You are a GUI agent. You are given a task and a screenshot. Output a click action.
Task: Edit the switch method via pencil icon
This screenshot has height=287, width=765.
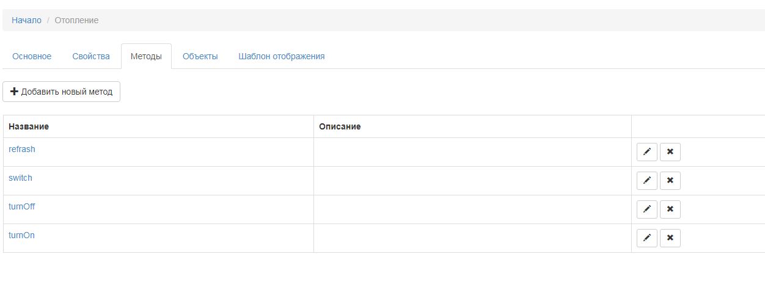tap(646, 181)
